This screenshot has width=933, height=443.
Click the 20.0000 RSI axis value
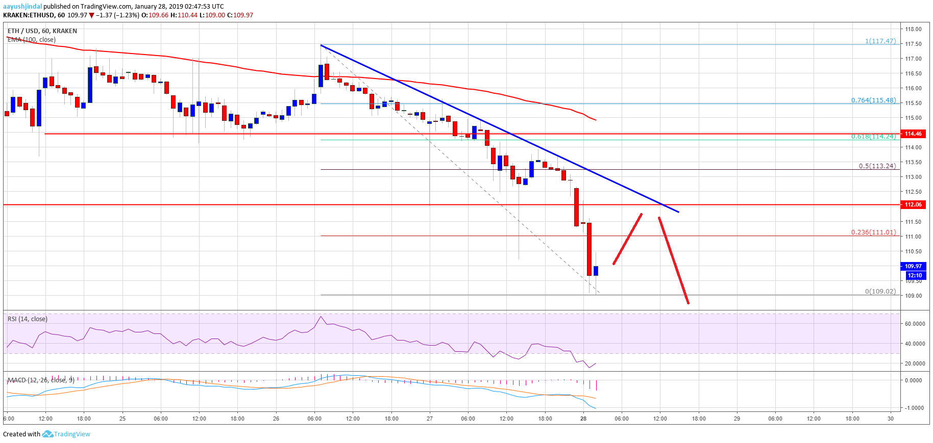(x=915, y=363)
